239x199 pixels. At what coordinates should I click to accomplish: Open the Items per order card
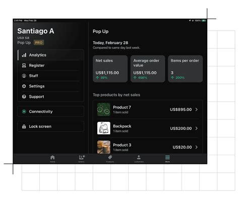(x=185, y=69)
